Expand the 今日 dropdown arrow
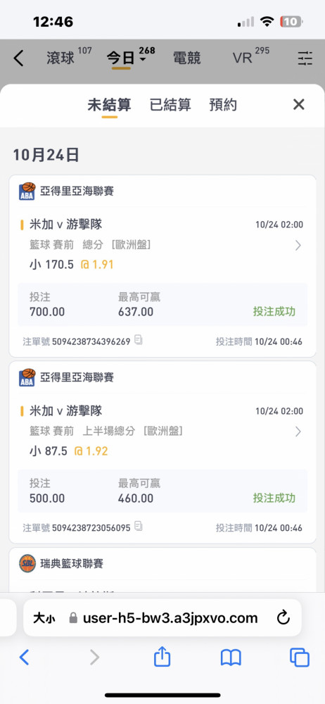The image size is (325, 704). [143, 60]
